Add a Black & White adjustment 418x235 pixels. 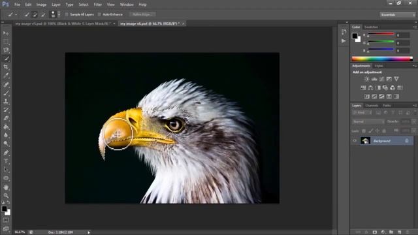(x=378, y=87)
